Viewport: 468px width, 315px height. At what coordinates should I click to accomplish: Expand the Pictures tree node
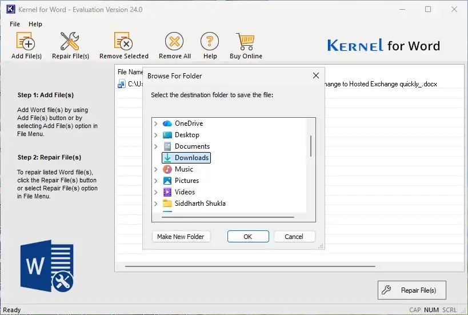tap(155, 181)
